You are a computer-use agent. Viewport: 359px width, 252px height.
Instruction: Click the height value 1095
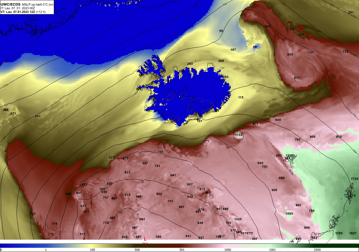click(x=289, y=214)
